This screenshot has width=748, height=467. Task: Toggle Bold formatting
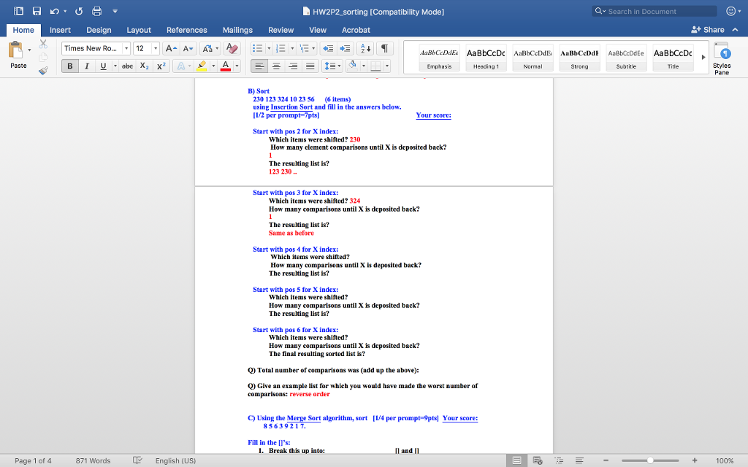(x=70, y=66)
